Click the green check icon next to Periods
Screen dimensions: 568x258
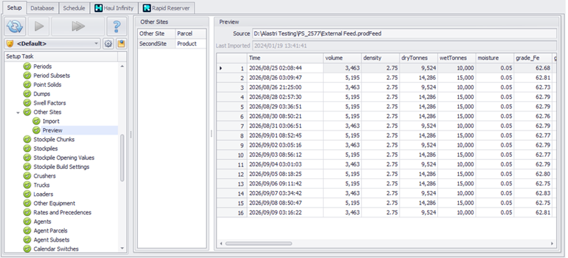click(27, 67)
